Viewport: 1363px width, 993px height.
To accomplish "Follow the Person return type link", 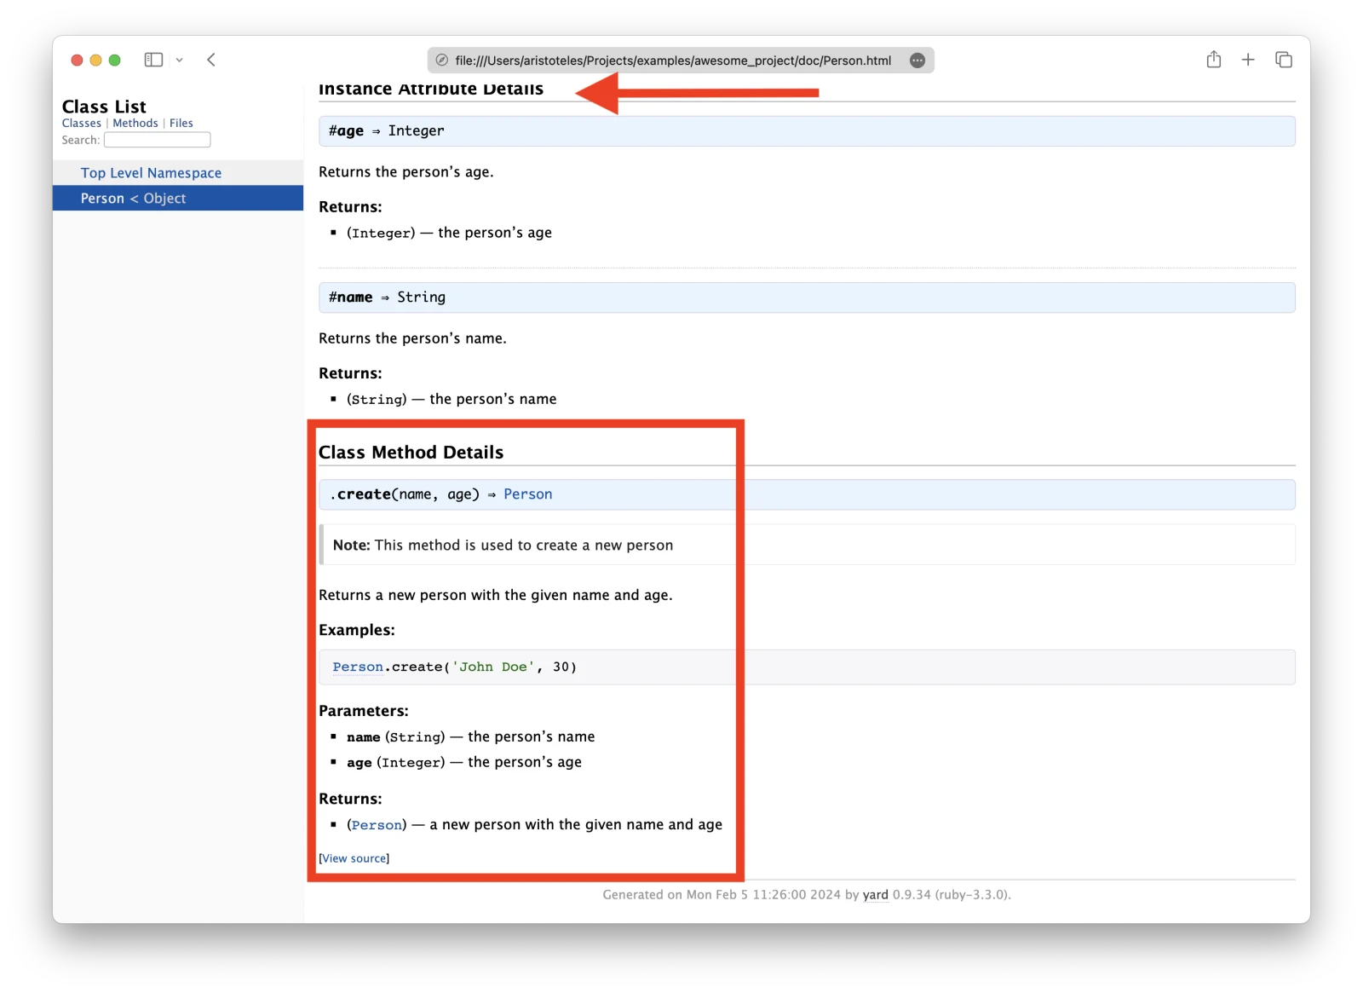I will [x=527, y=494].
